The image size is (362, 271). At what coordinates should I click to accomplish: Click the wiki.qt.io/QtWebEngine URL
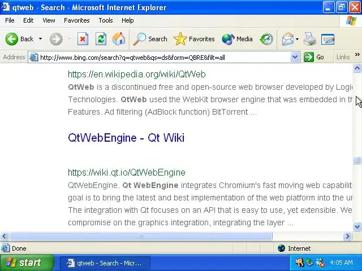(127, 172)
